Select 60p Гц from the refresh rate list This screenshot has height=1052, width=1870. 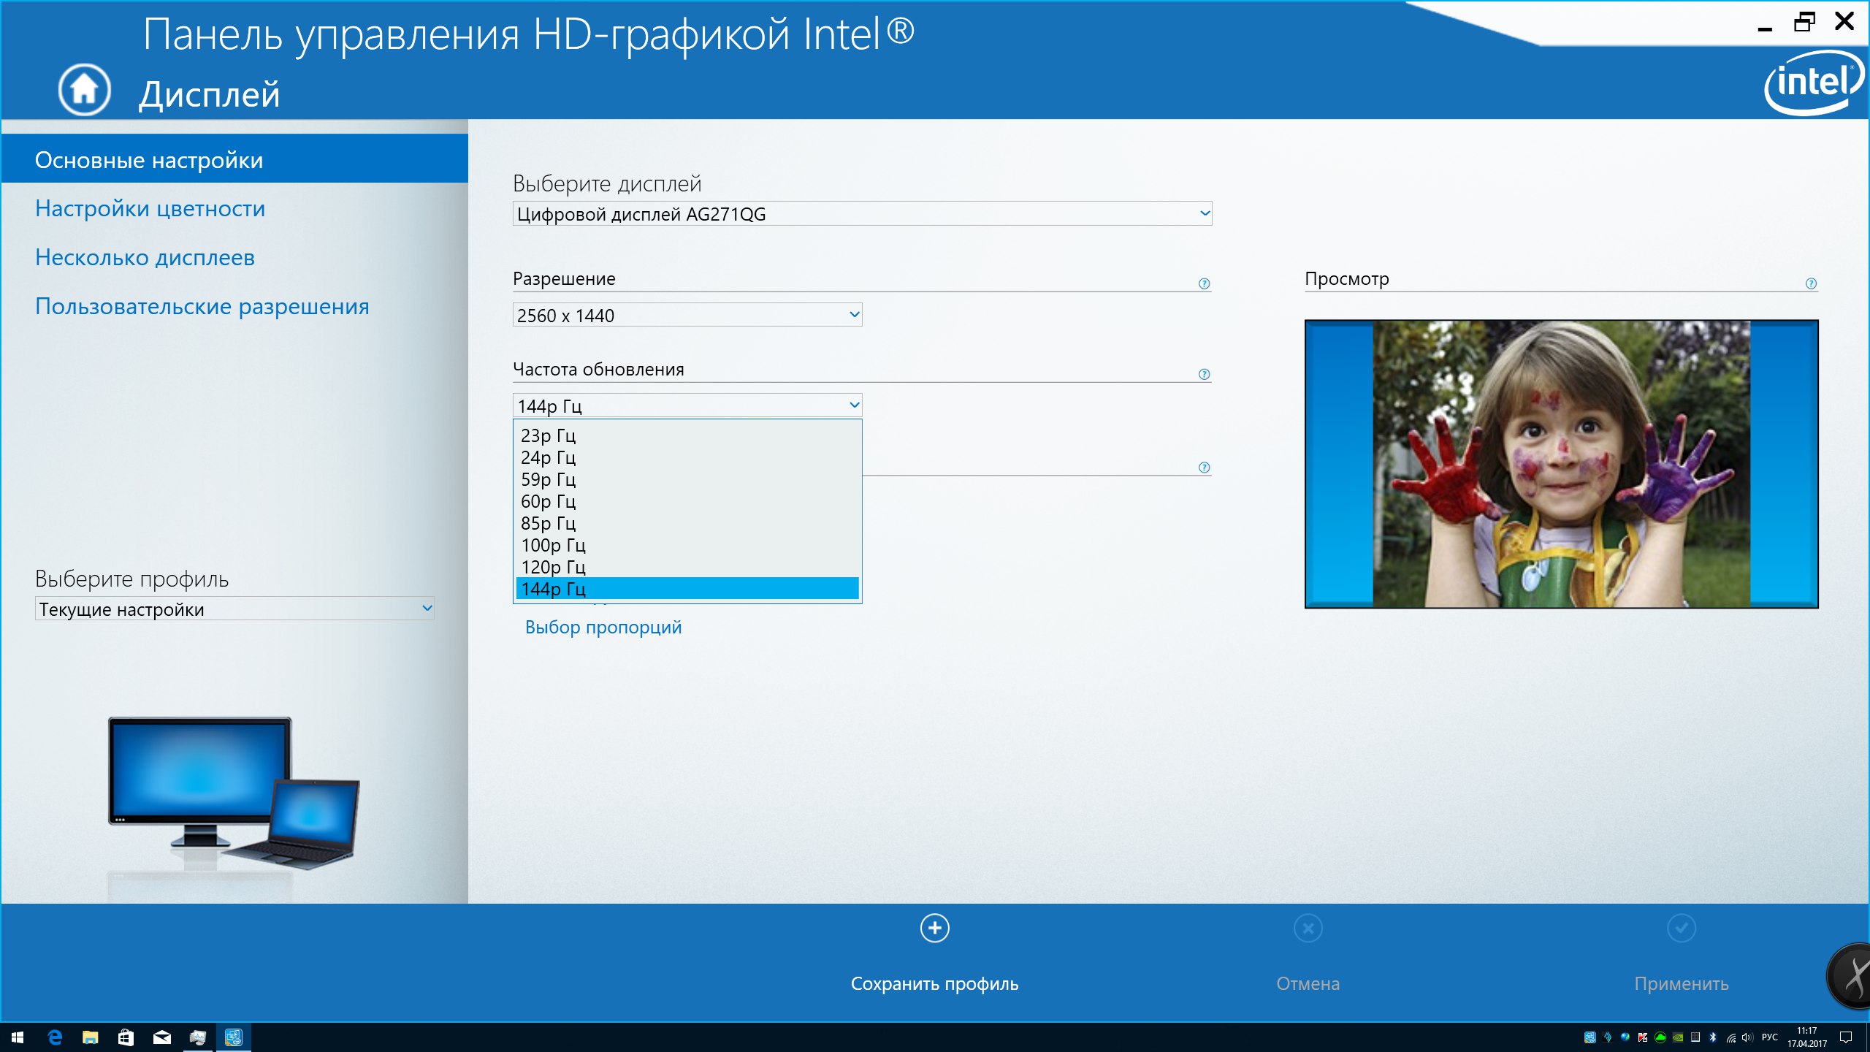tap(549, 501)
